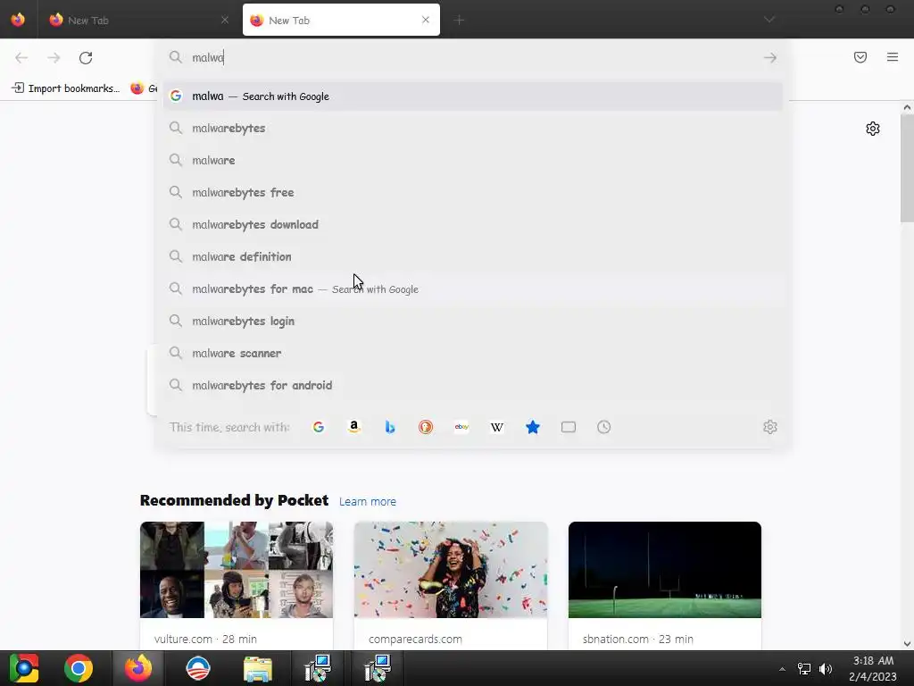Close the active New Tab

point(426,20)
